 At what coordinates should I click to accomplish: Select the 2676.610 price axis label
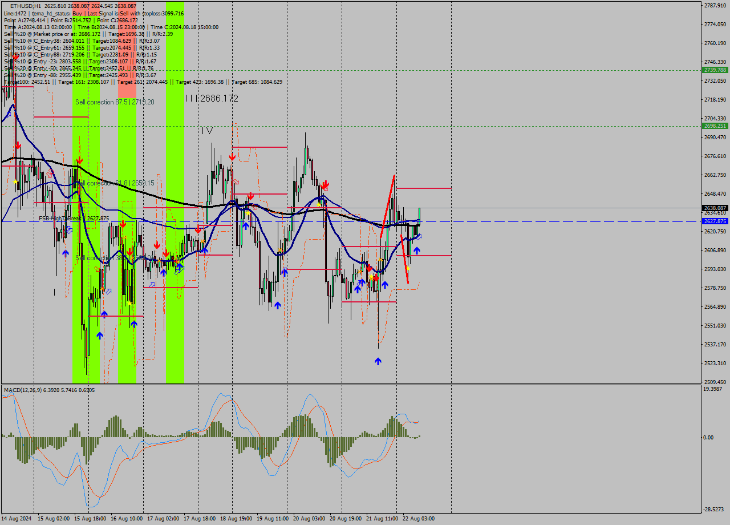pyautogui.click(x=715, y=156)
